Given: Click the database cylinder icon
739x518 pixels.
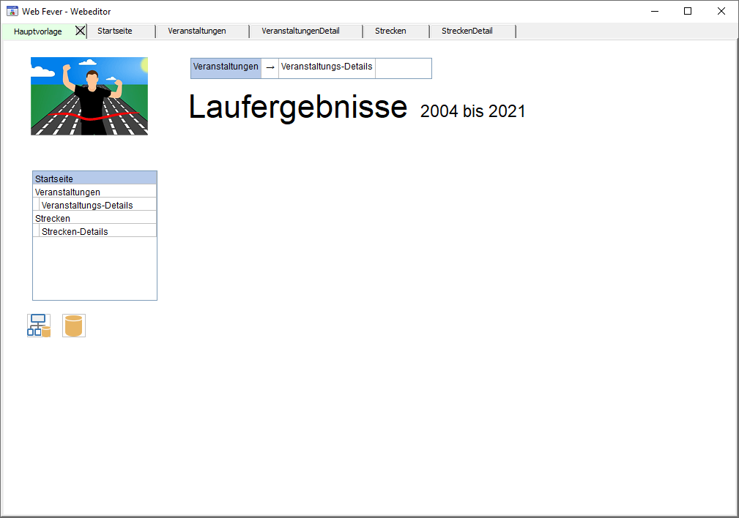Looking at the screenshot, I should pyautogui.click(x=73, y=326).
